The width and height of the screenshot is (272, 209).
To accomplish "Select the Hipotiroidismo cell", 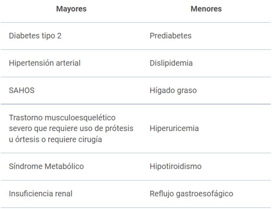I will point(175,167).
